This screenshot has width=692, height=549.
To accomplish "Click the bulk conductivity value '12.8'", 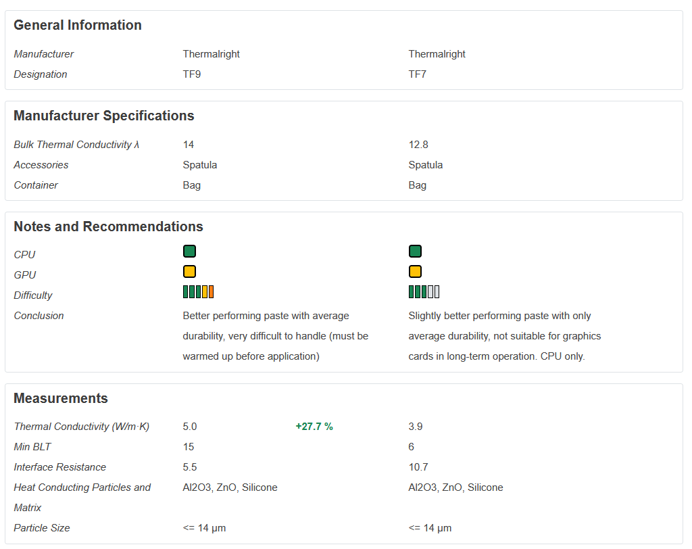I will 418,145.
